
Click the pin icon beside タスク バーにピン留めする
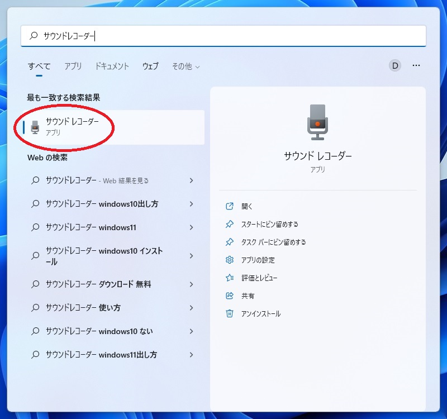(230, 242)
